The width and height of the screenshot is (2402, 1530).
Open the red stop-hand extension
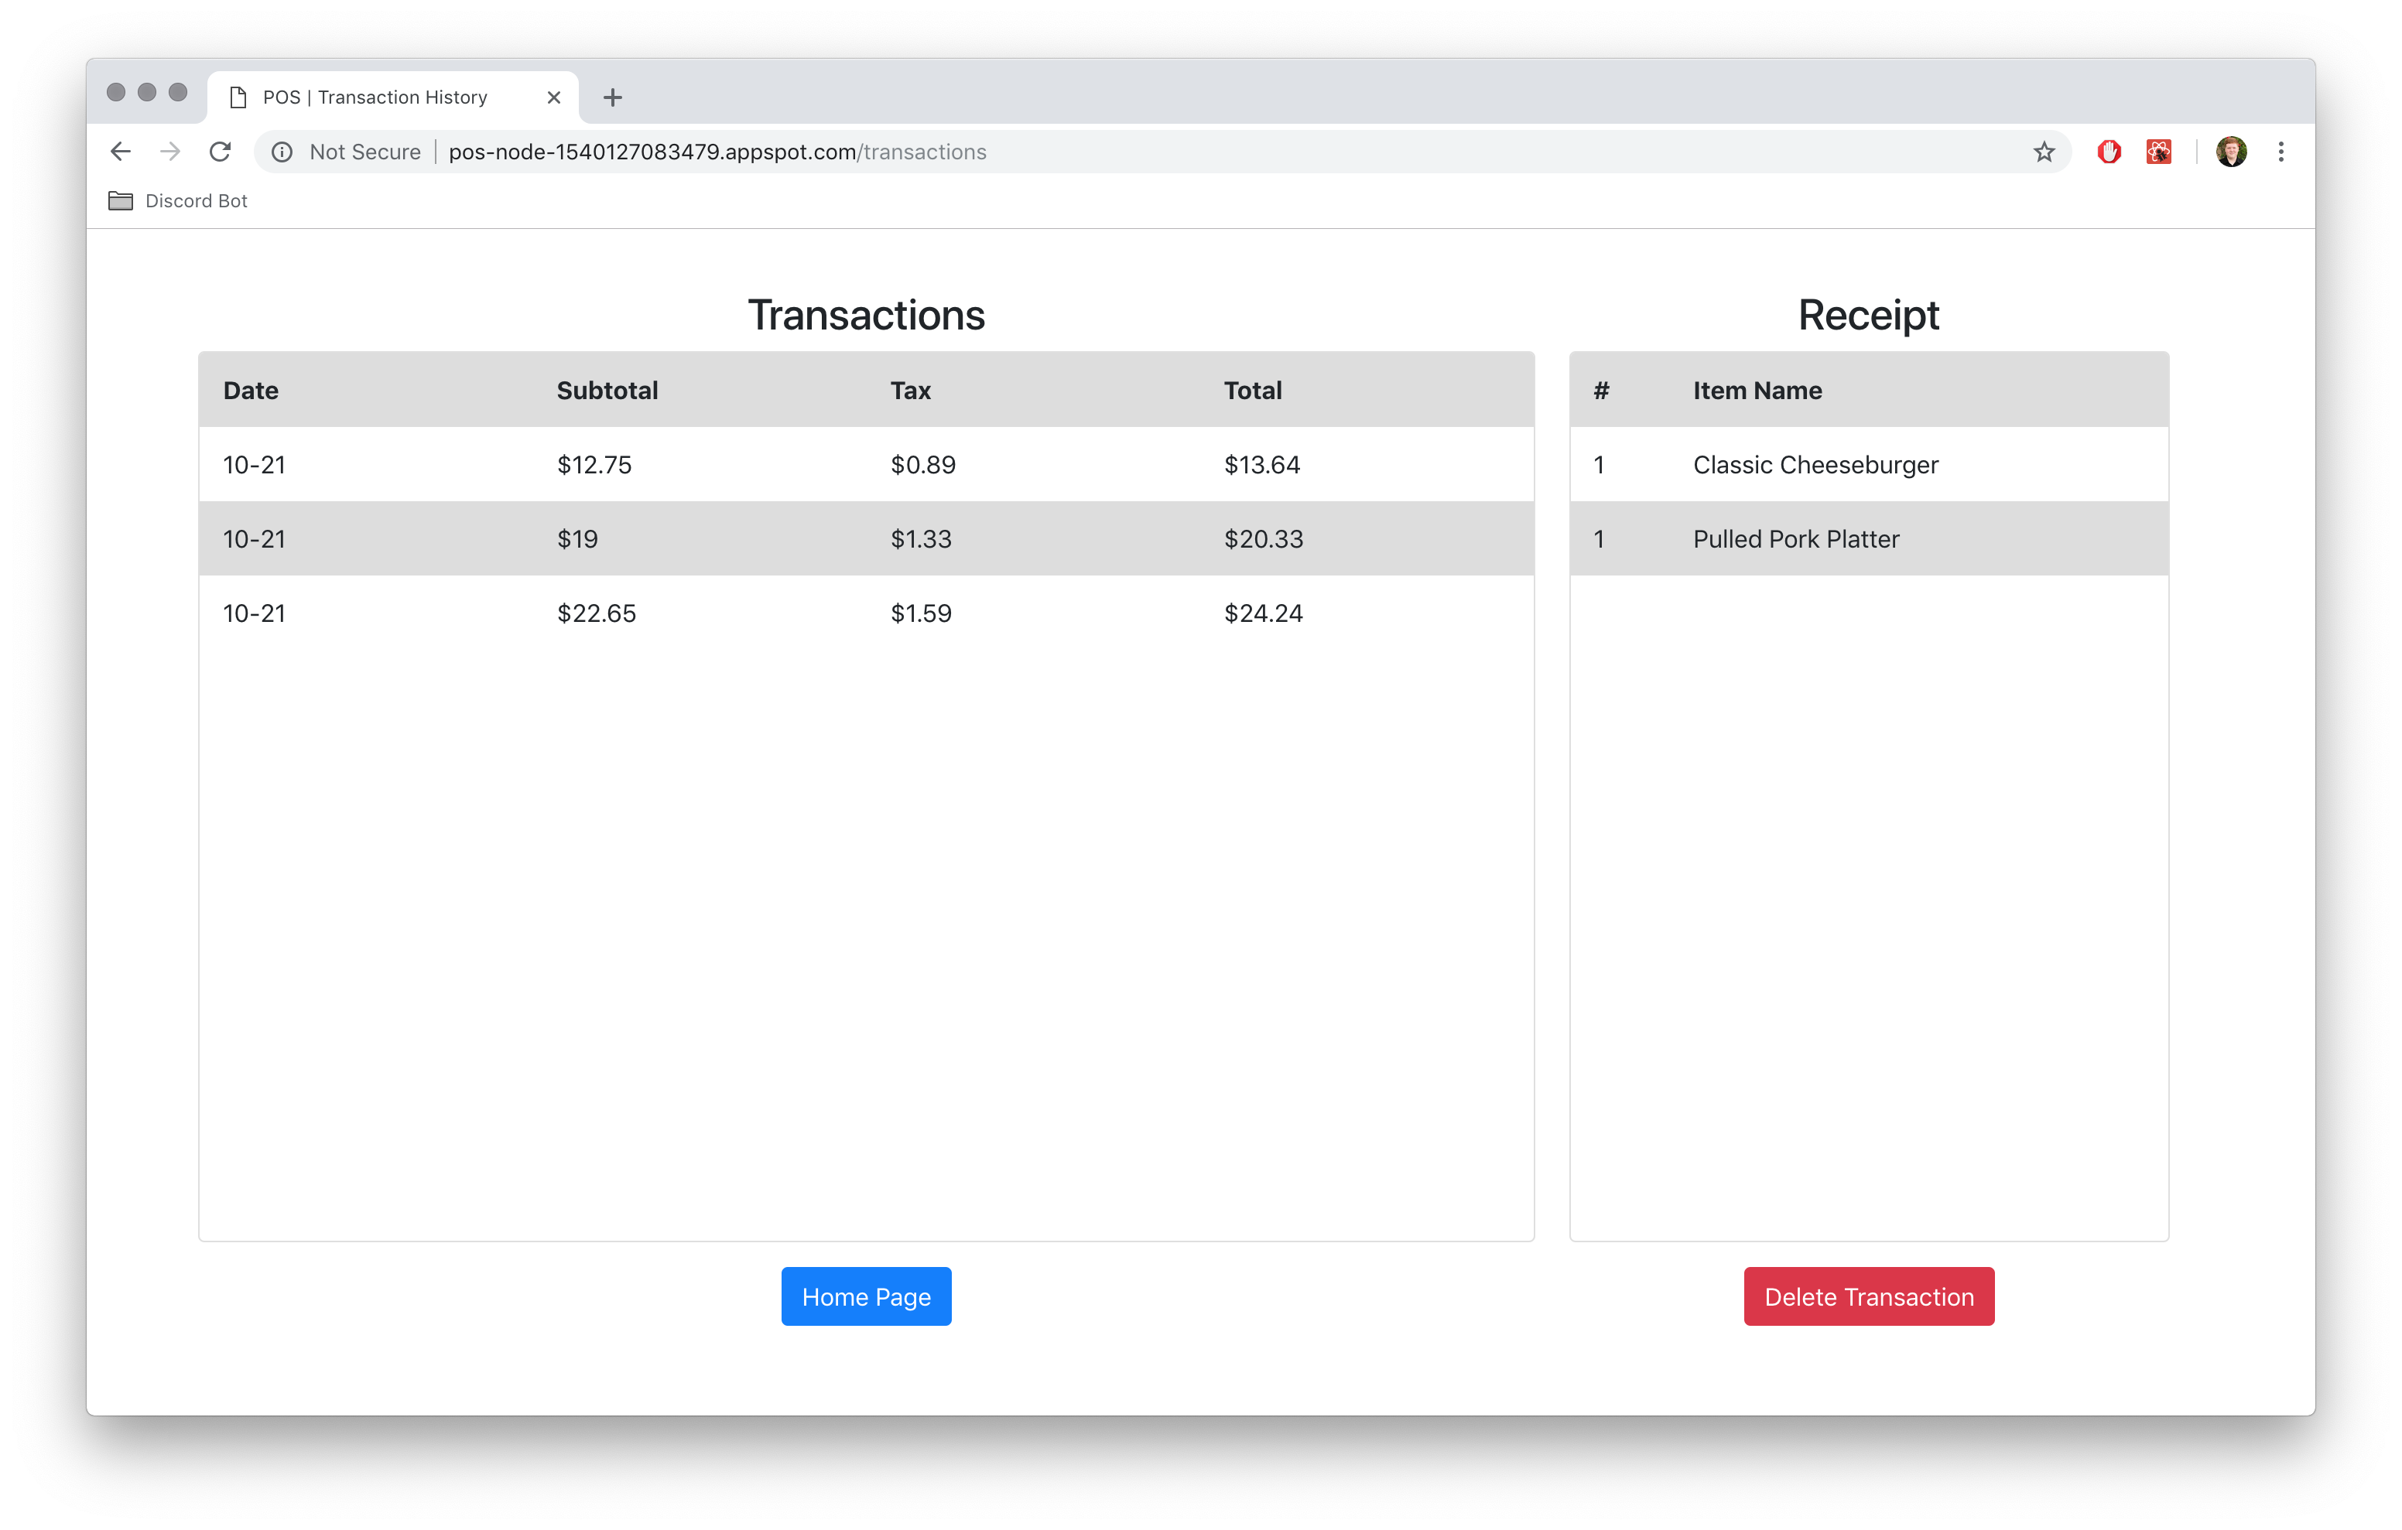2109,152
